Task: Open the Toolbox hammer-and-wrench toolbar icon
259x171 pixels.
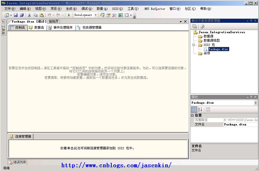Action: [x=114, y=15]
